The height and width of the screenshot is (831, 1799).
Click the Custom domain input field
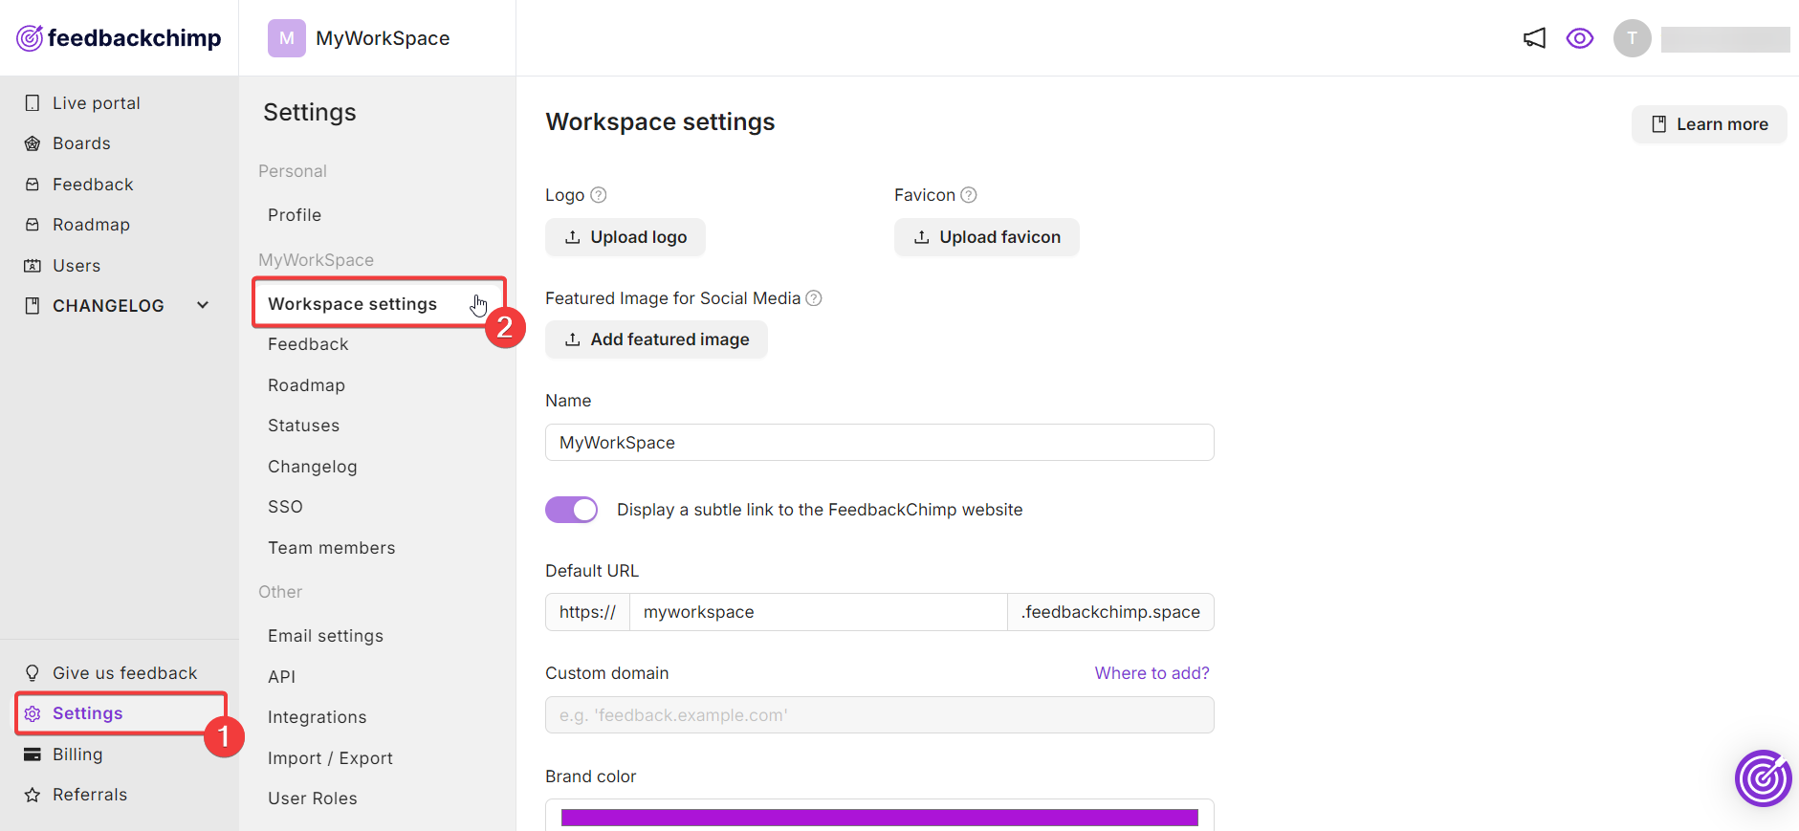click(880, 715)
